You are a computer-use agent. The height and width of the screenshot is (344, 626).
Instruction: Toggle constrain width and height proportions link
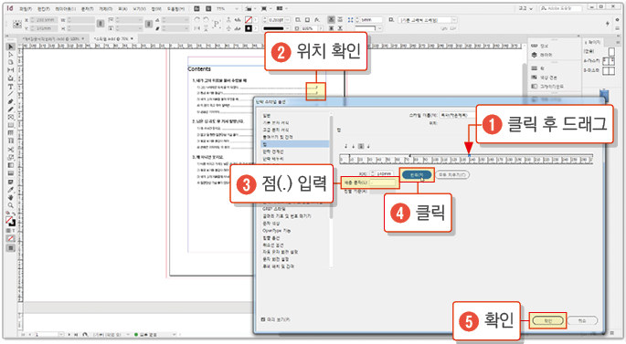[x=101, y=24]
